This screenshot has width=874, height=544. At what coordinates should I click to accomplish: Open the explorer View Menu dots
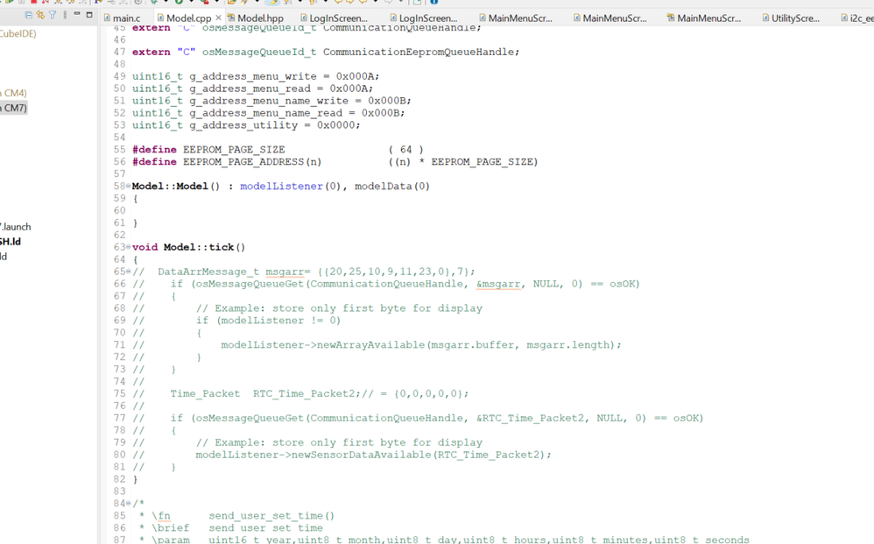click(x=65, y=15)
